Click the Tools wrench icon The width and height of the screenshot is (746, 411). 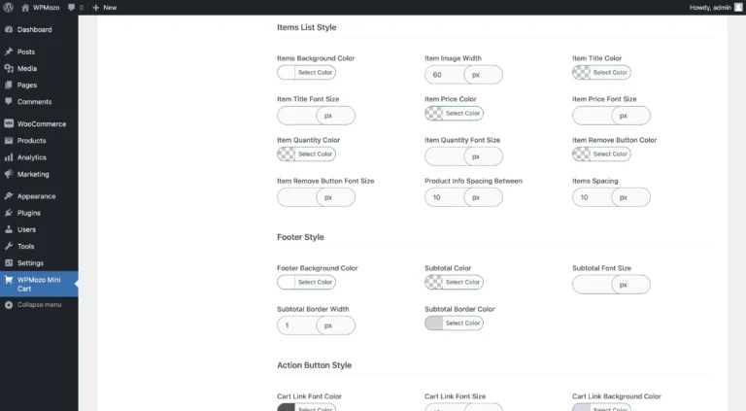pos(9,246)
